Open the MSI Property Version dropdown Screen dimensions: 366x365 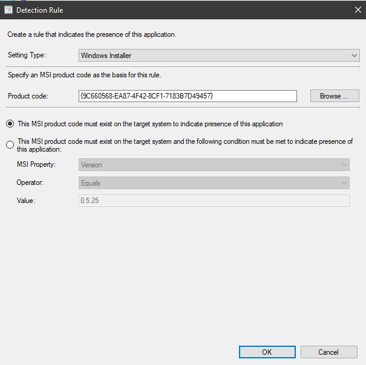pos(214,165)
